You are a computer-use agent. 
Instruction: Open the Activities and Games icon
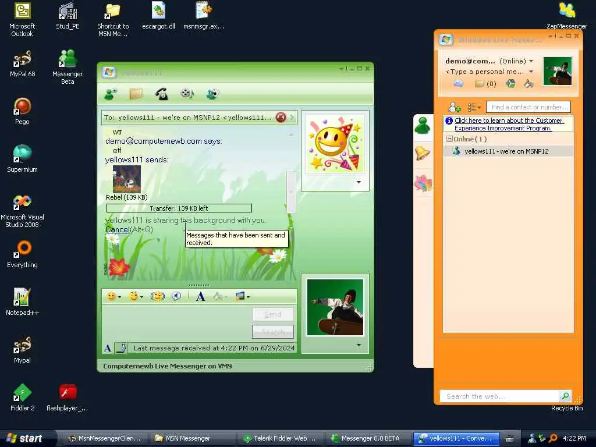point(212,94)
